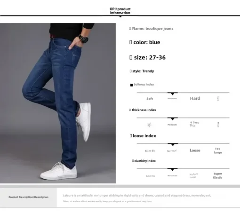Choose the Loose option on loose index
The height and width of the screenshot is (222, 240).
point(195,150)
